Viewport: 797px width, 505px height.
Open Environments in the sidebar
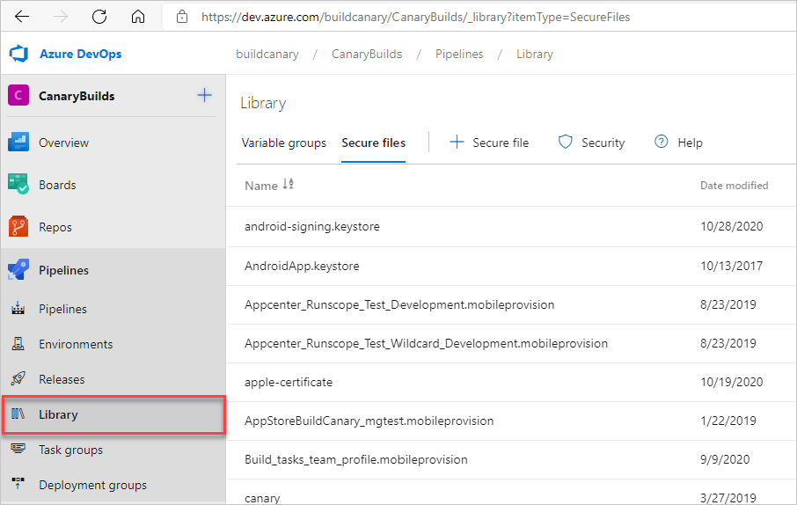[76, 344]
